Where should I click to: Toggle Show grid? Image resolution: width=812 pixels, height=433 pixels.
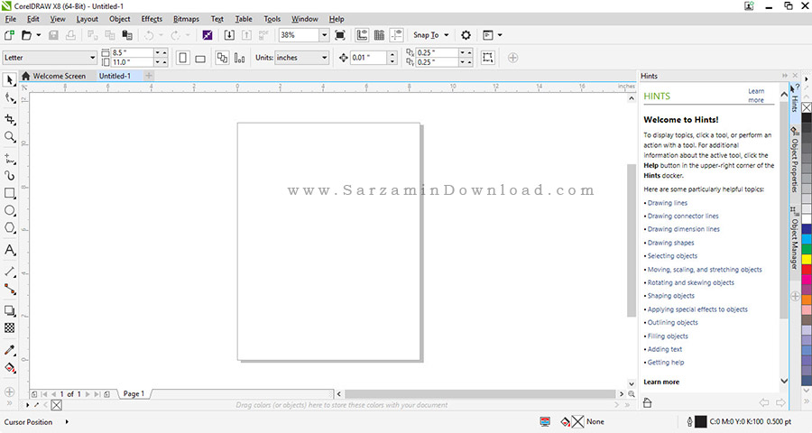pos(379,35)
